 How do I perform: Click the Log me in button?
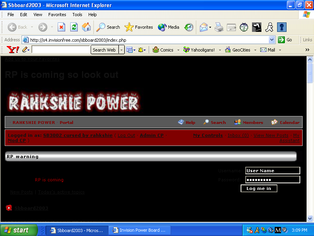click(259, 188)
